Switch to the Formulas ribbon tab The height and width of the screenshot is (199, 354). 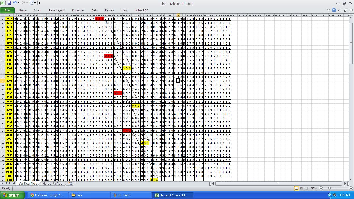(78, 10)
